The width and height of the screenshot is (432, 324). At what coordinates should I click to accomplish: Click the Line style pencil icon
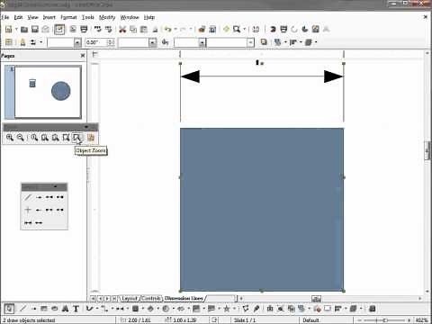click(x=22, y=42)
